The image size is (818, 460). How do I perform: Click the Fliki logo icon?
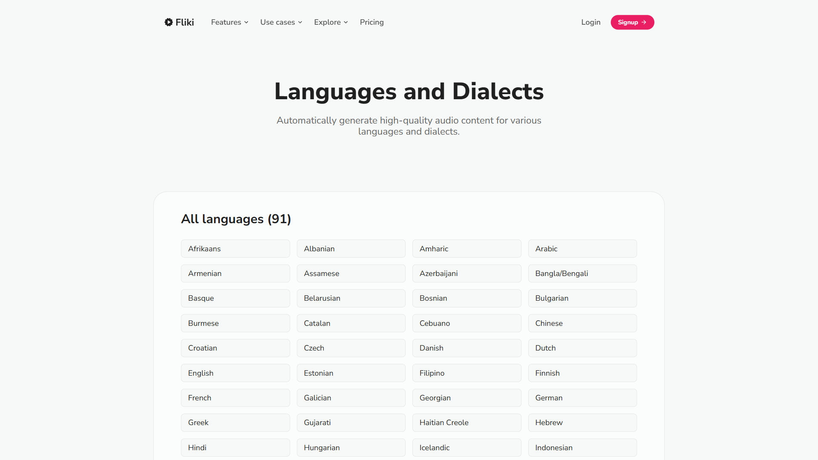(169, 22)
